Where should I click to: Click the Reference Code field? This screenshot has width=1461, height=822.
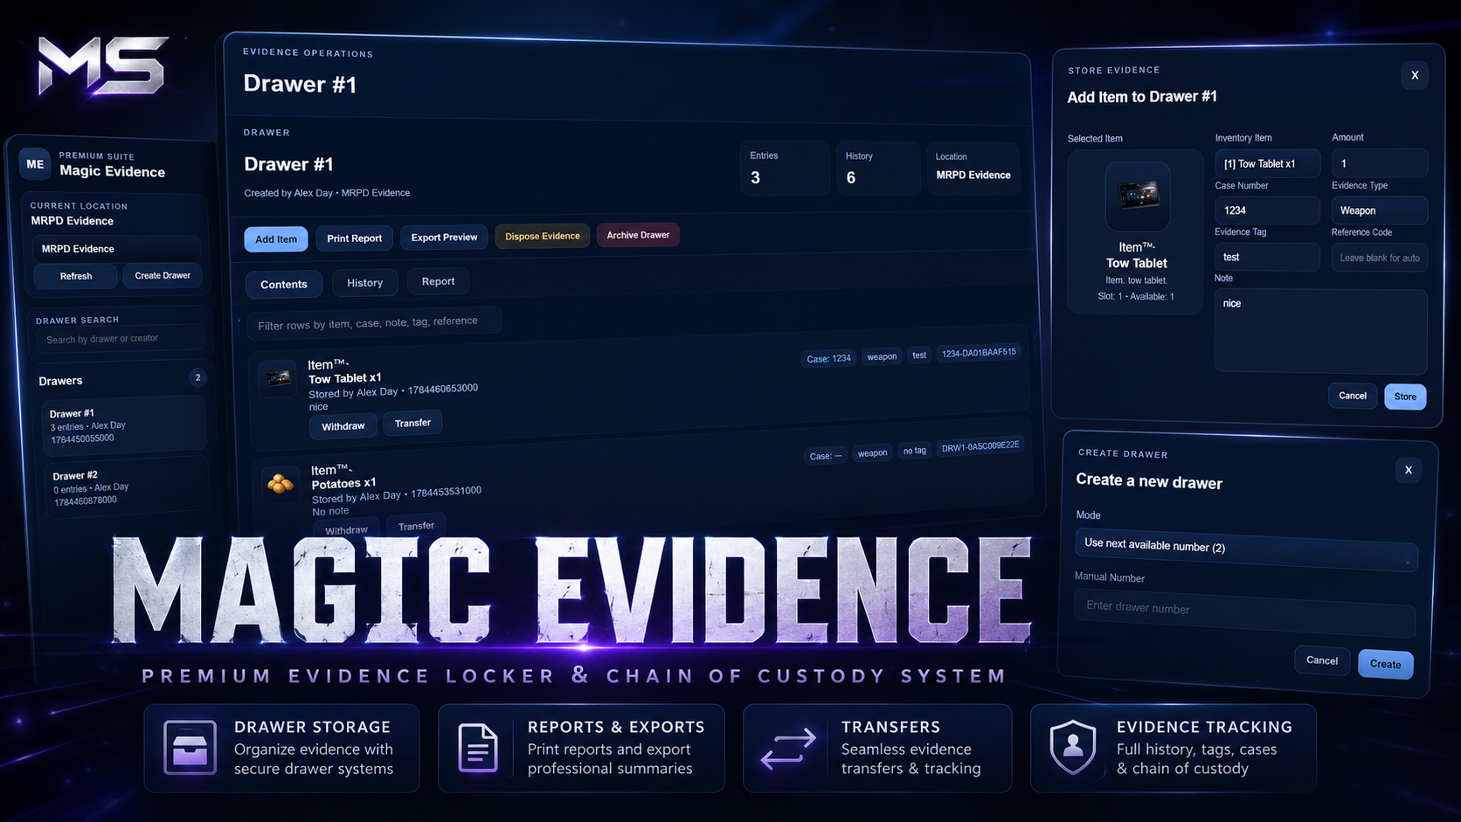1380,258
